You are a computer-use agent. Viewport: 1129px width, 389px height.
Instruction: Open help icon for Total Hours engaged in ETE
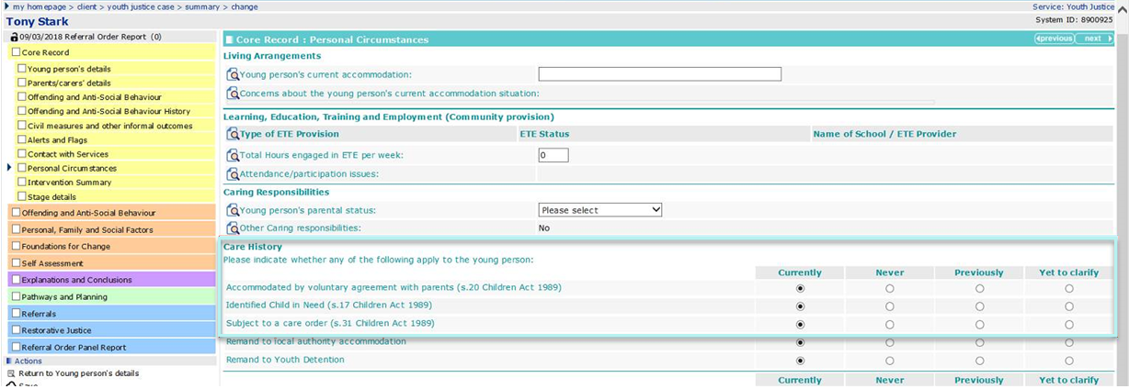(x=233, y=155)
